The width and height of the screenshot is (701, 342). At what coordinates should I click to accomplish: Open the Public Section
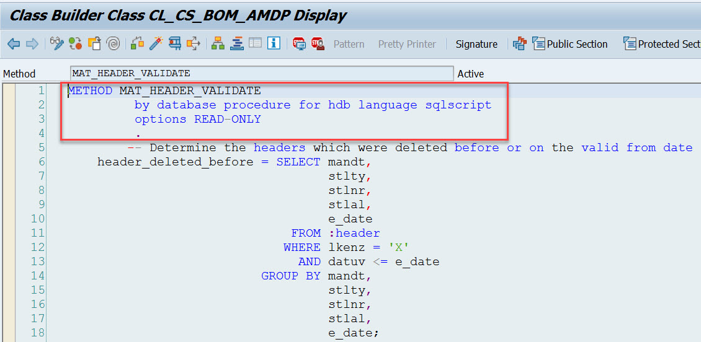coord(570,44)
